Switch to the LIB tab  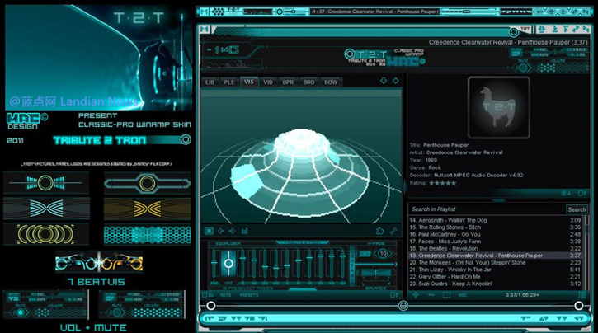210,82
